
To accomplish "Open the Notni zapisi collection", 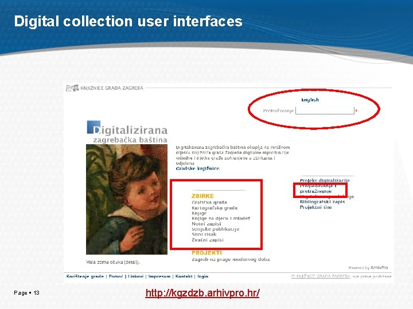I will pyautogui.click(x=206, y=224).
